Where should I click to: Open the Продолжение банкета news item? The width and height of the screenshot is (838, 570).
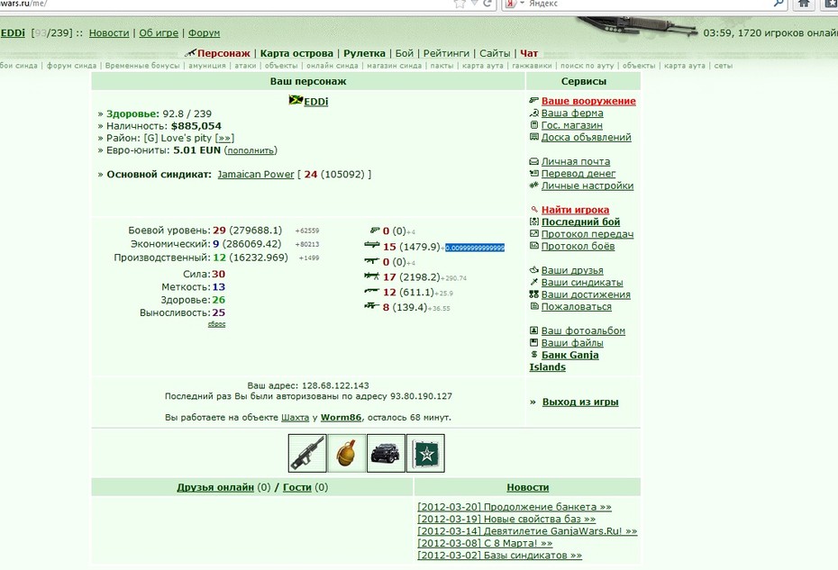click(x=515, y=506)
